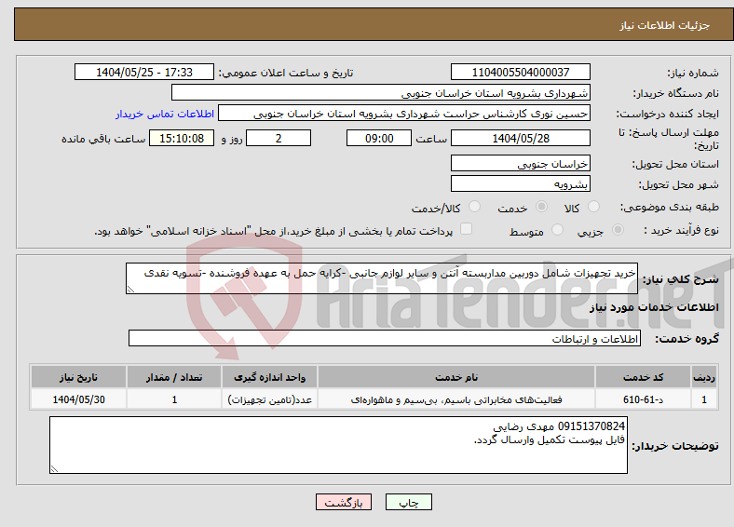
Task: Click the تاریخ نیاز column header
Action: click(x=78, y=377)
